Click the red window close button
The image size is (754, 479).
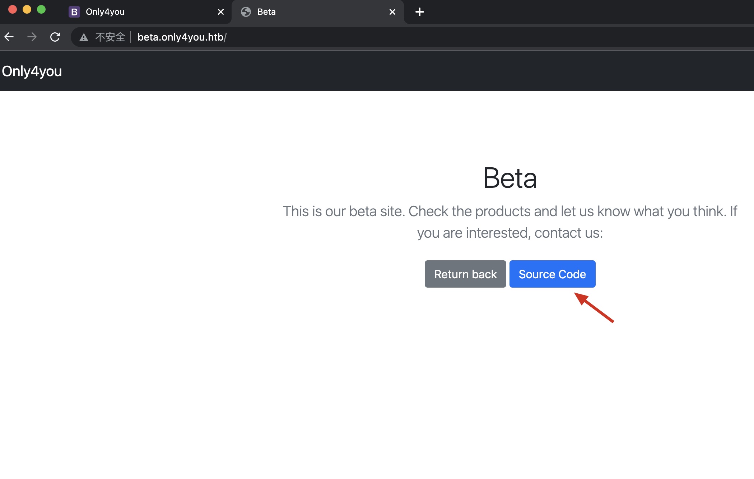(x=13, y=9)
